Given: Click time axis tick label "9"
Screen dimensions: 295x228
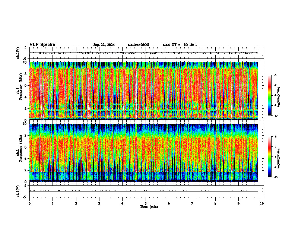Looking at the screenshot, I should pyautogui.click(x=238, y=203).
